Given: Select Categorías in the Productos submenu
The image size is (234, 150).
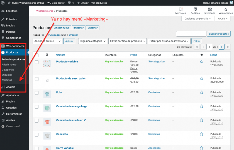Looking at the screenshot, I should point(8,70).
